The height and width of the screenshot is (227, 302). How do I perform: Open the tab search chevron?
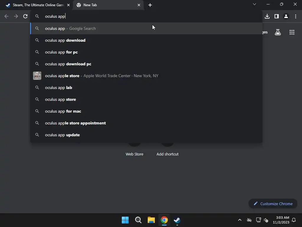click(x=255, y=4)
